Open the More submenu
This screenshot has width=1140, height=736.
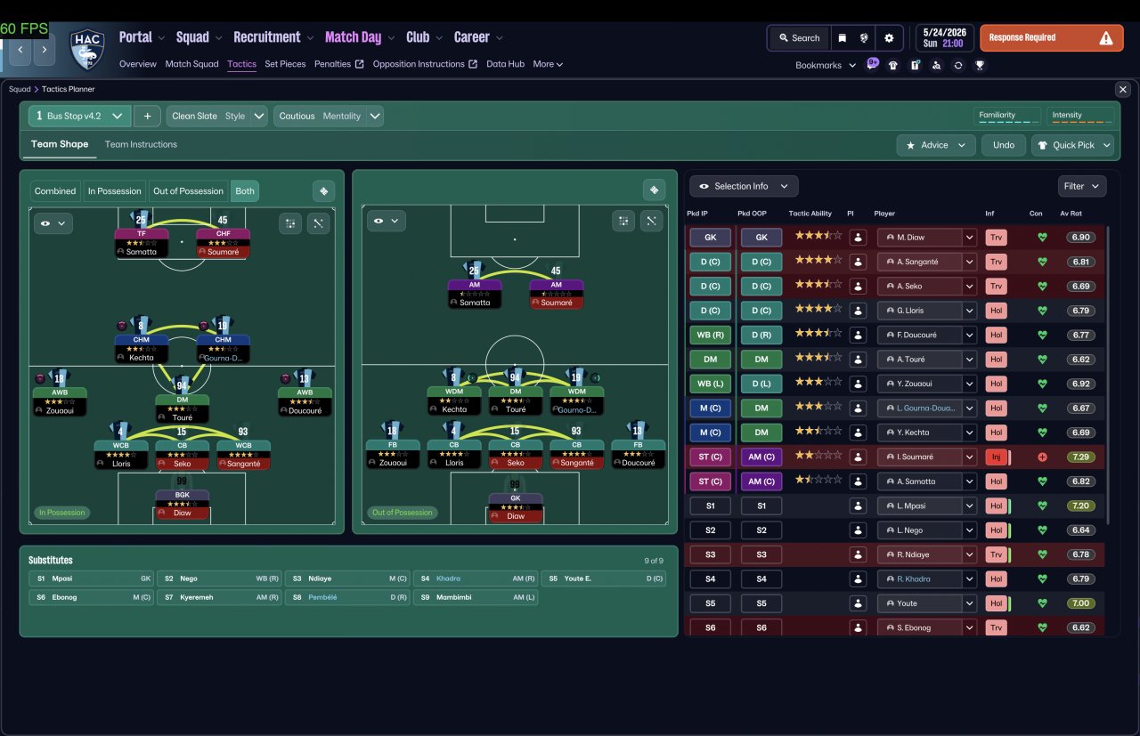[x=548, y=64]
